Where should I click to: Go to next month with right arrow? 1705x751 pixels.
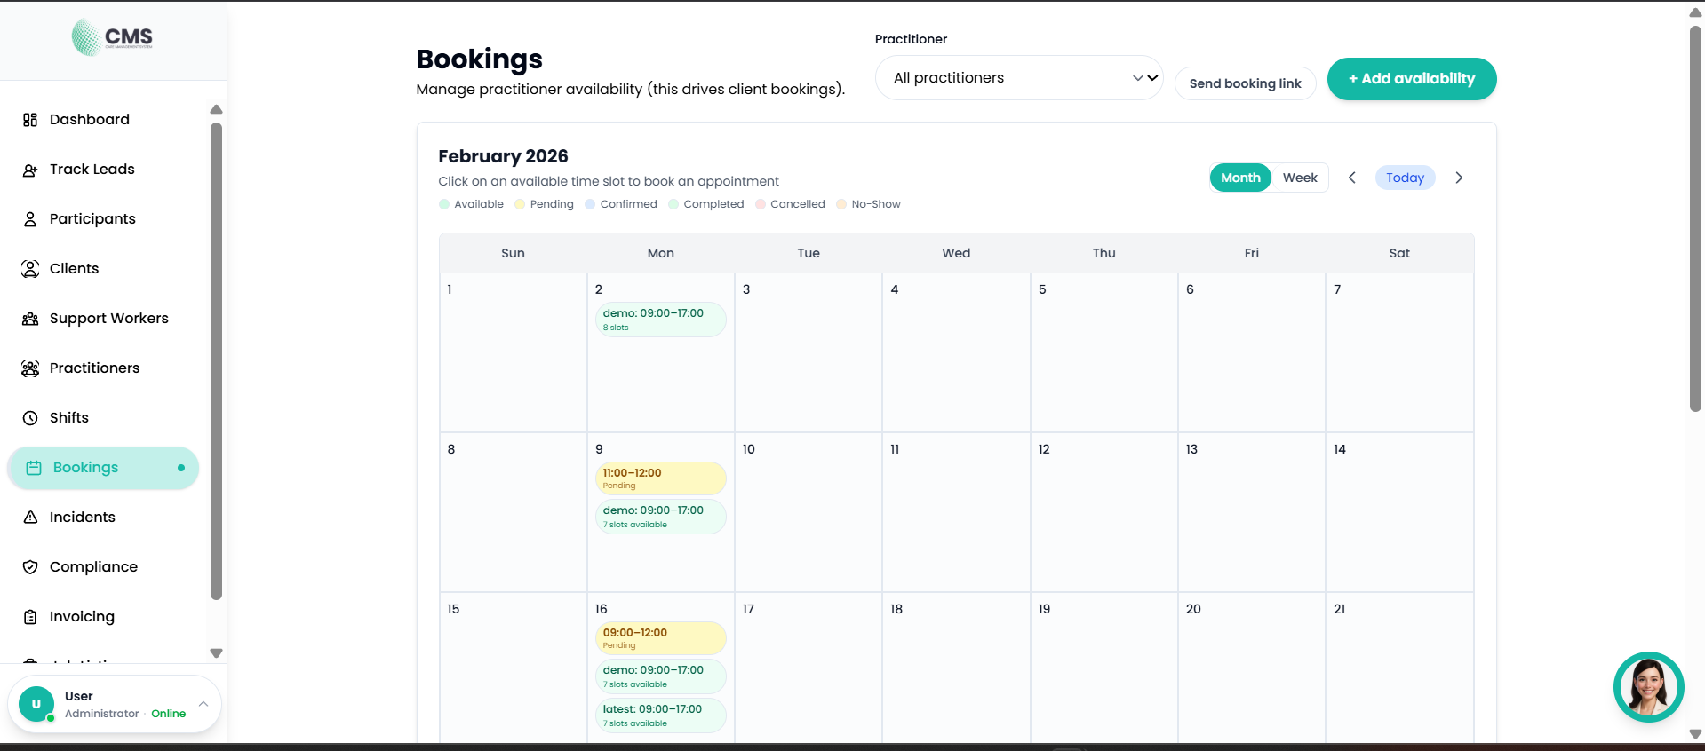(x=1459, y=178)
